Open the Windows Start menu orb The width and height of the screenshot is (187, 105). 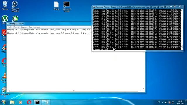(4, 102)
